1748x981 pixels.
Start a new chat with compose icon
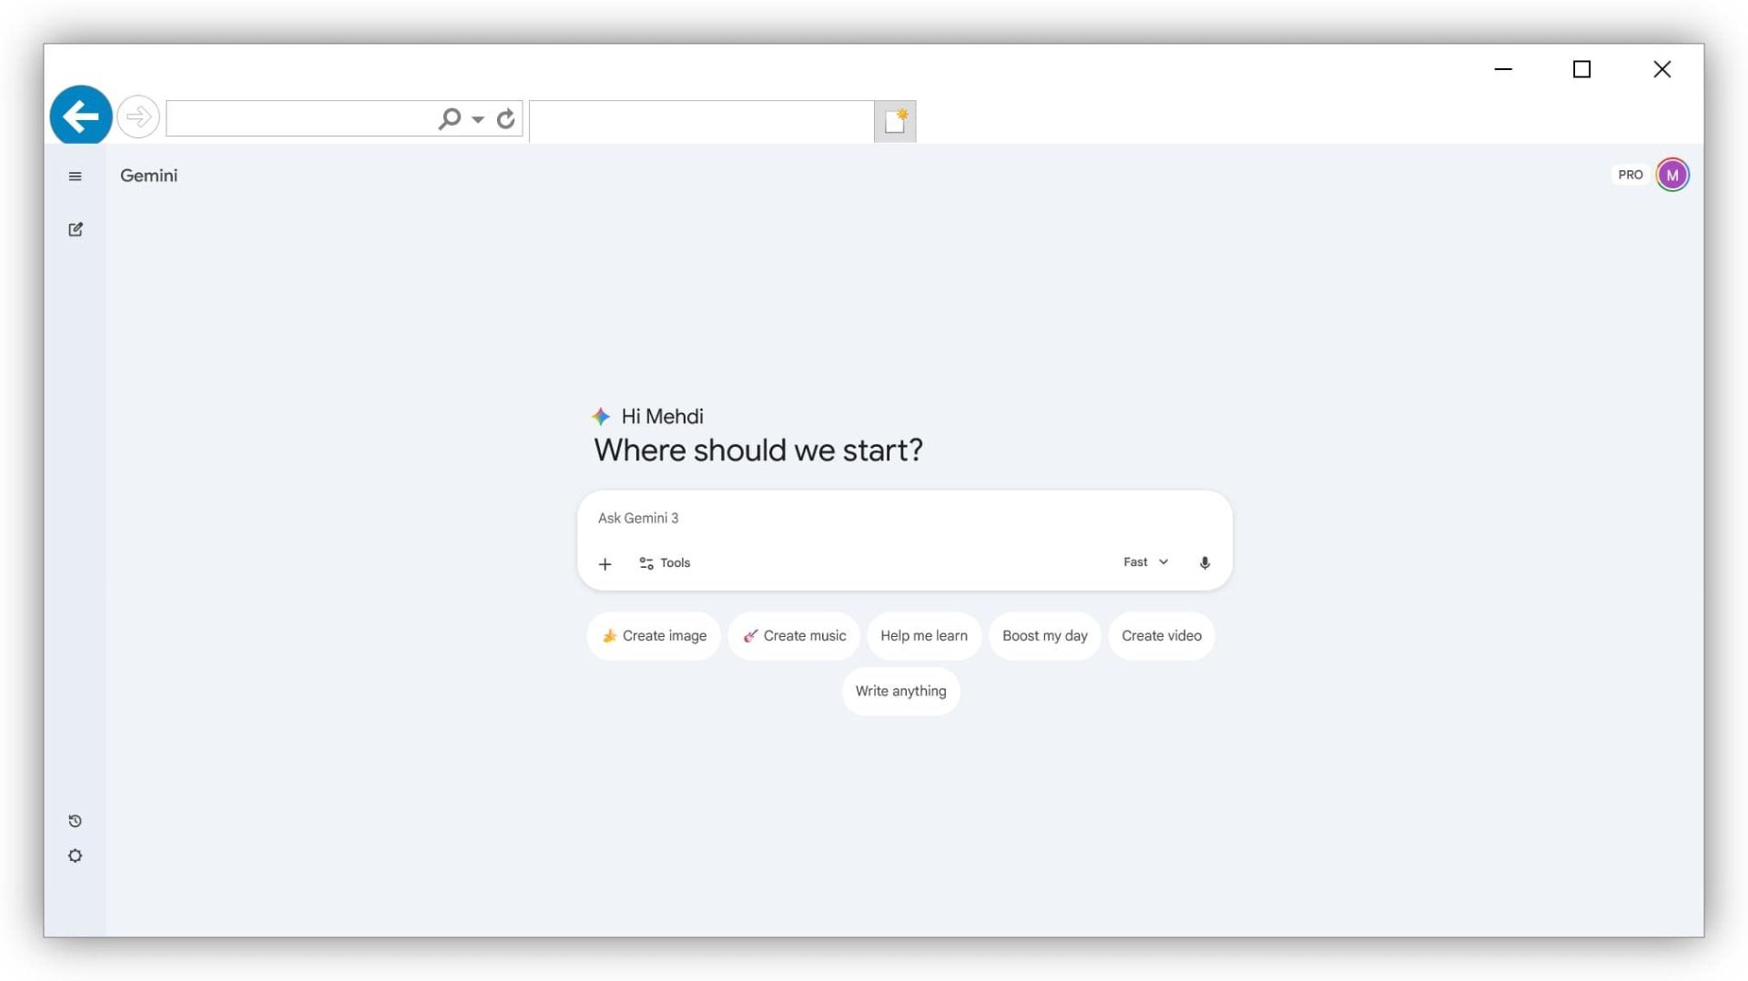tap(76, 229)
